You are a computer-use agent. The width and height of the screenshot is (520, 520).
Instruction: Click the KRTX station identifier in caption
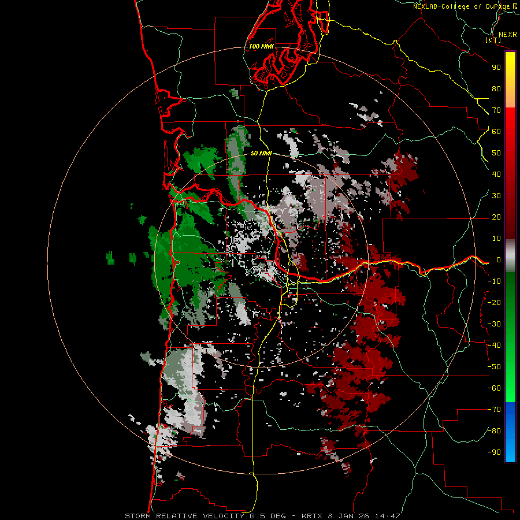point(313,516)
